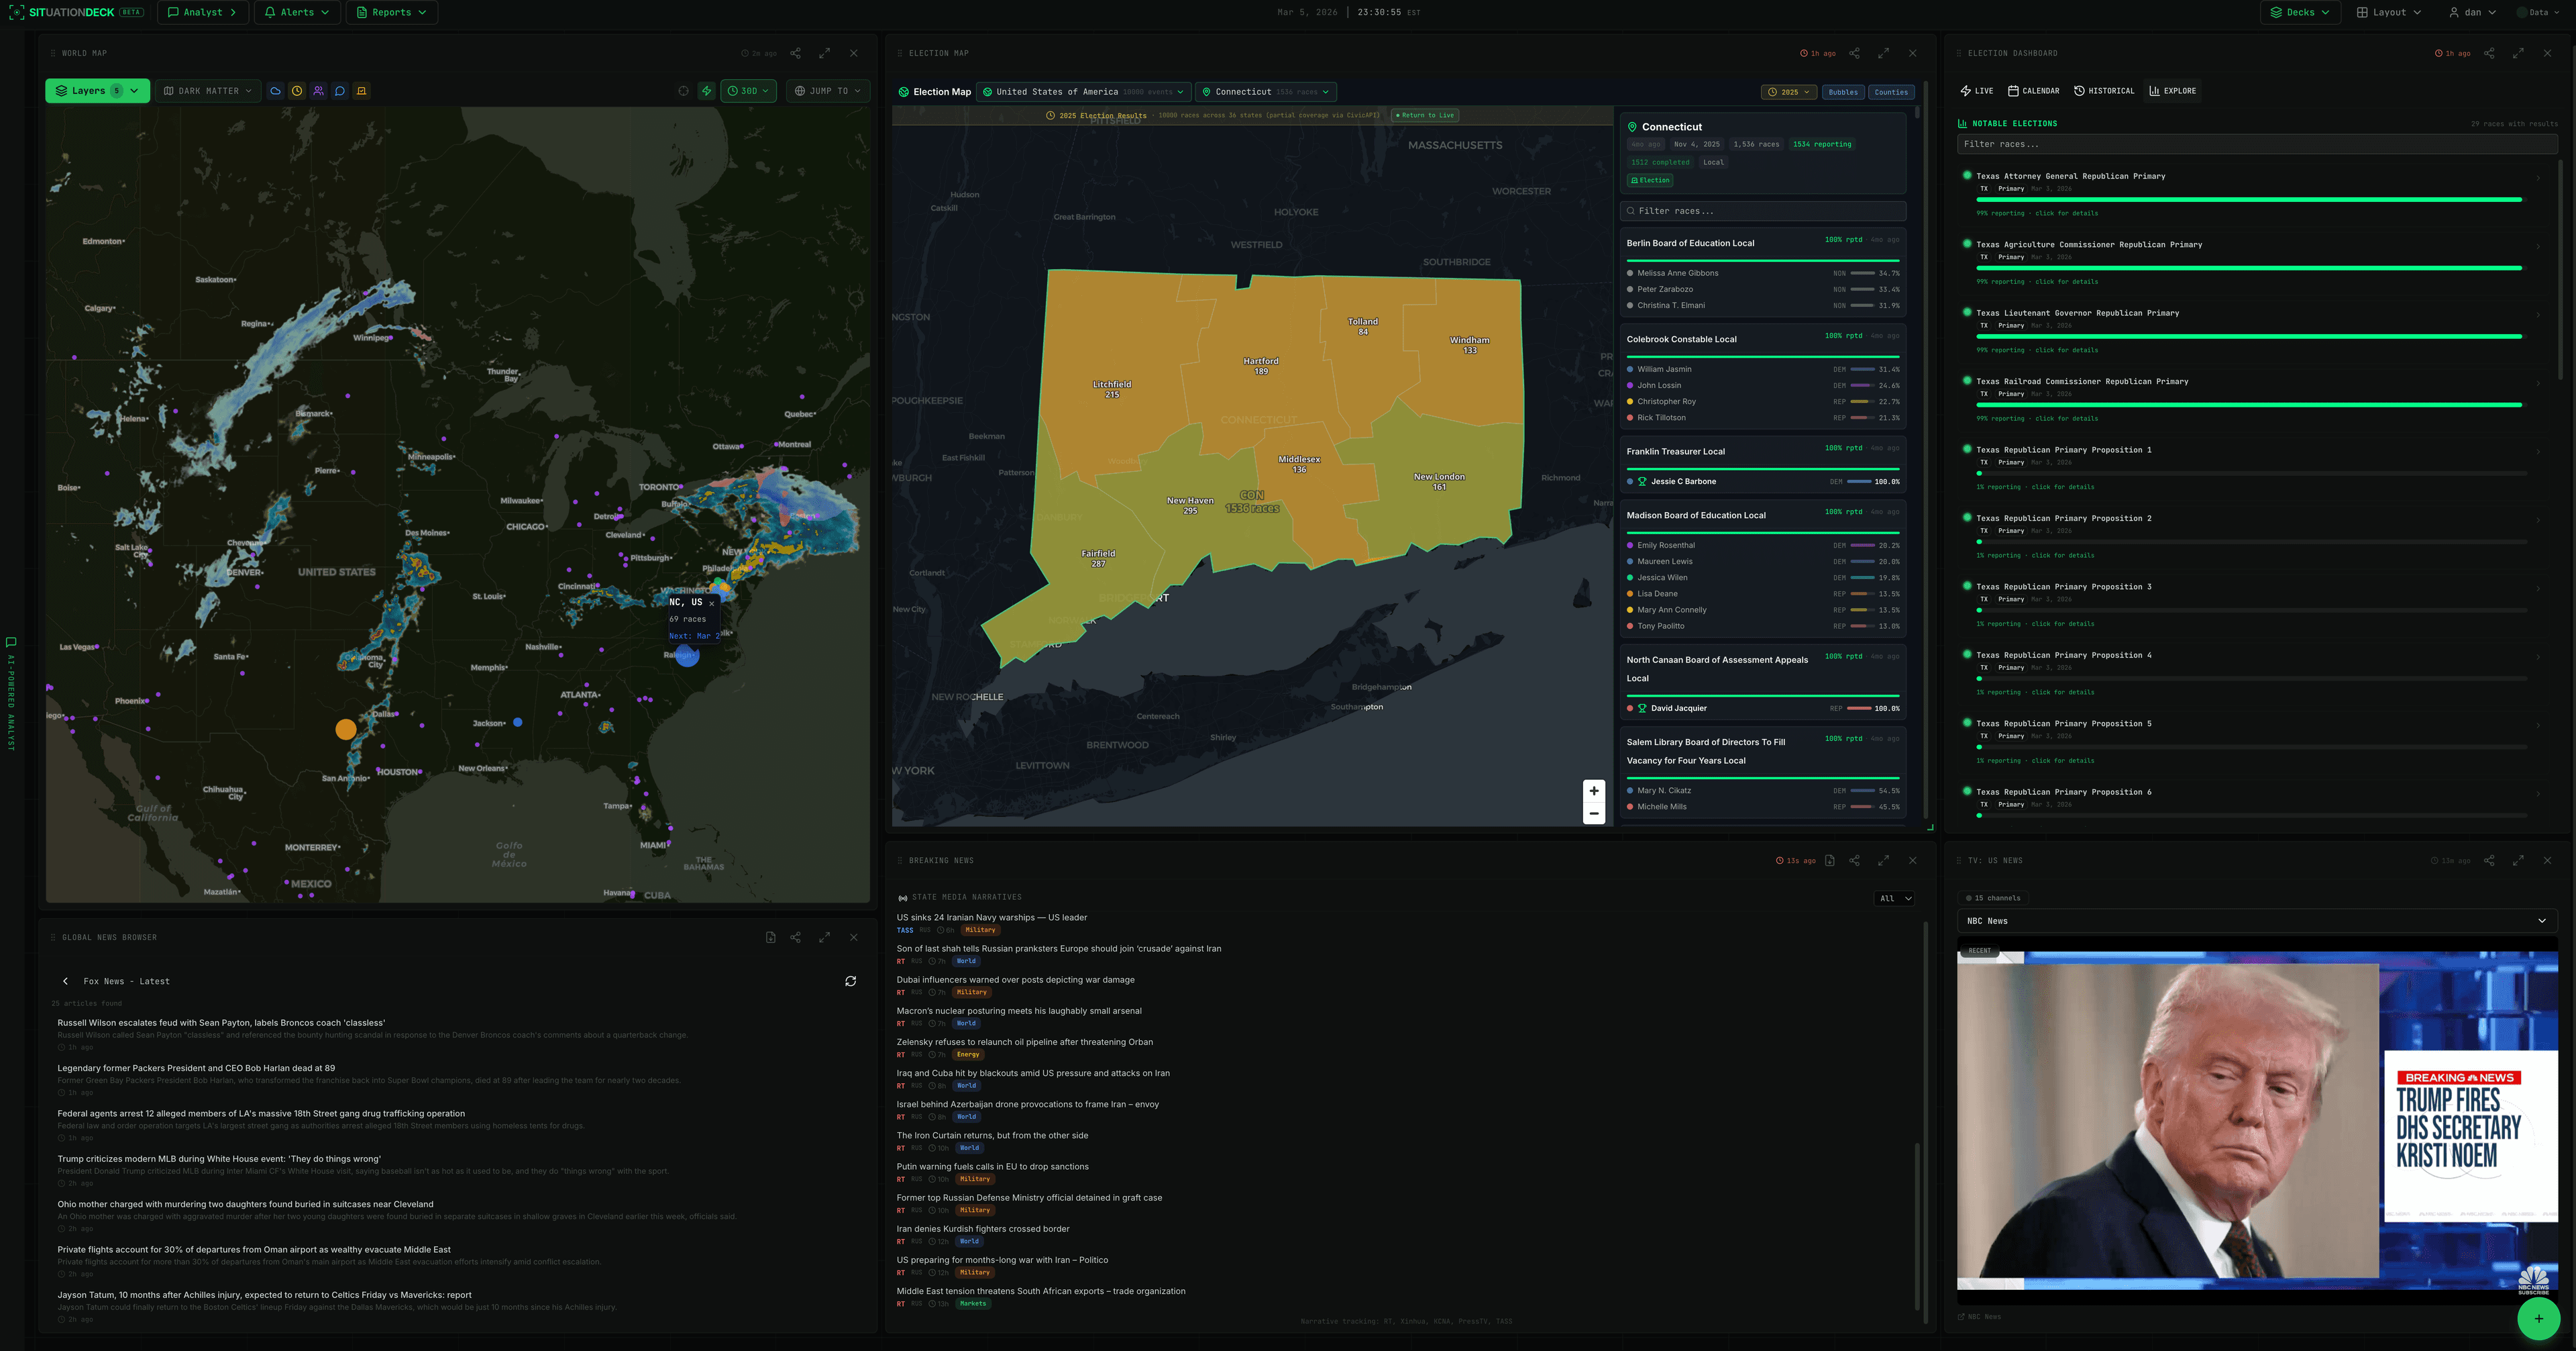Open the time history icon on world map toolbar
Screen dimensions: 2576x1351
click(x=297, y=91)
